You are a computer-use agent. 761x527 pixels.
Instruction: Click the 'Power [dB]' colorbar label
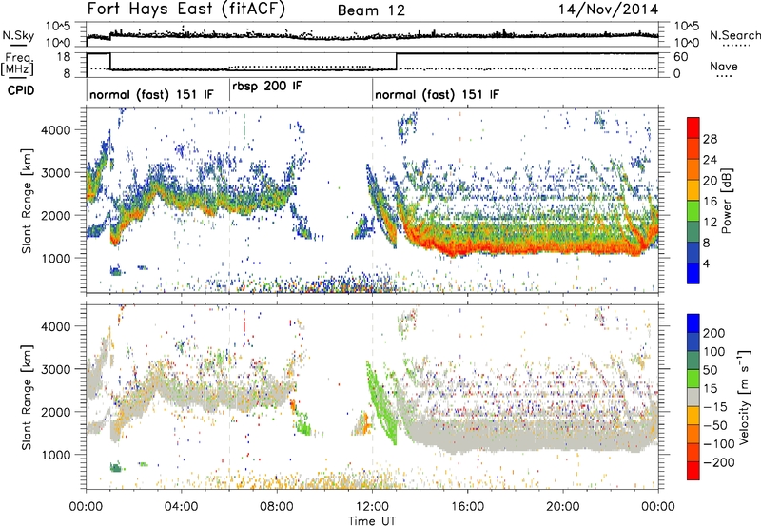click(727, 201)
